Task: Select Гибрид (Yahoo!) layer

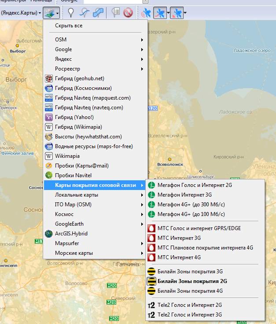Action: (74, 117)
